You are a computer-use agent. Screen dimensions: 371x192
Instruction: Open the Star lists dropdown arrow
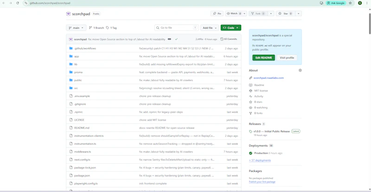click(298, 13)
